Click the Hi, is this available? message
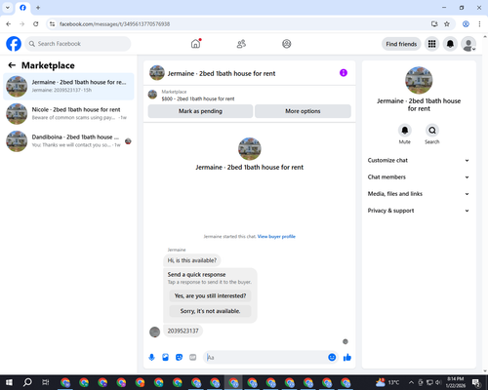Screen dimensions: 488x390 tap(192, 260)
